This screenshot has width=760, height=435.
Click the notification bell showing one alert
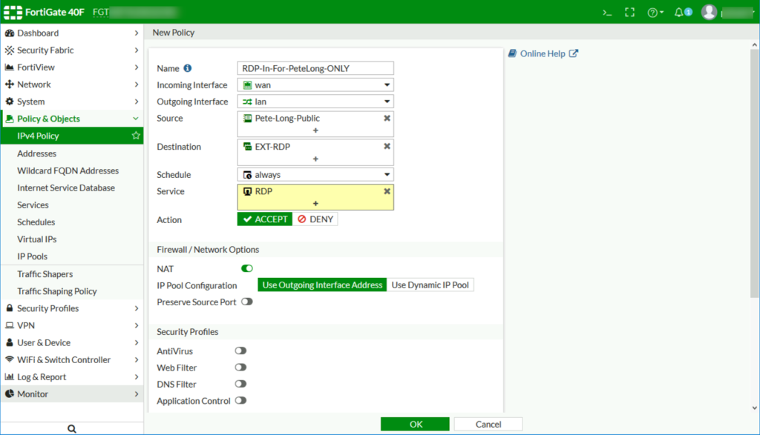pos(677,12)
